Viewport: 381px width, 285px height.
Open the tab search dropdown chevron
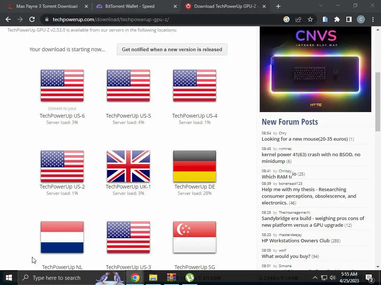pyautogui.click(x=321, y=5)
